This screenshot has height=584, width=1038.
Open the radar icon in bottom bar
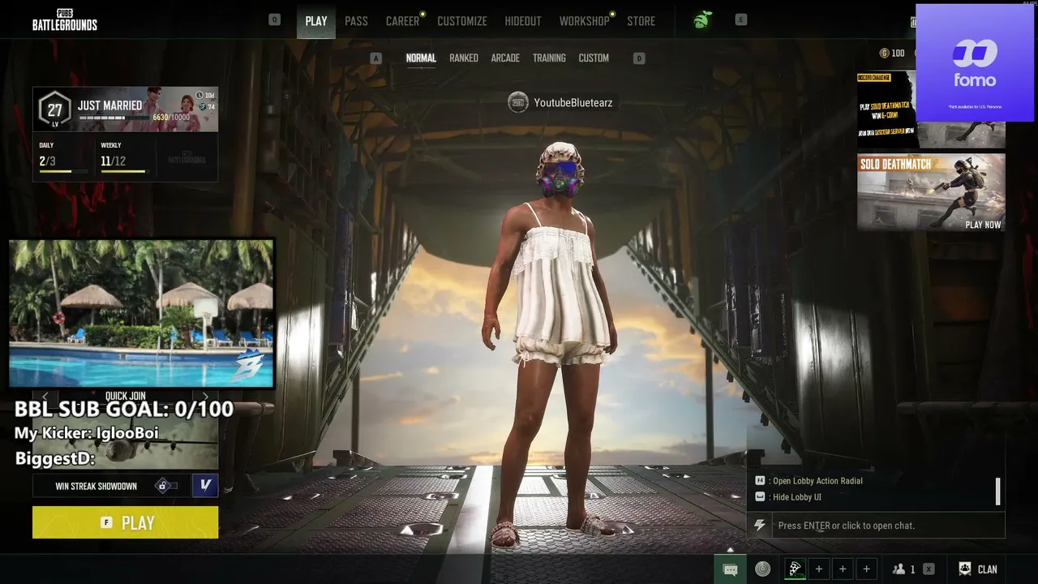762,569
